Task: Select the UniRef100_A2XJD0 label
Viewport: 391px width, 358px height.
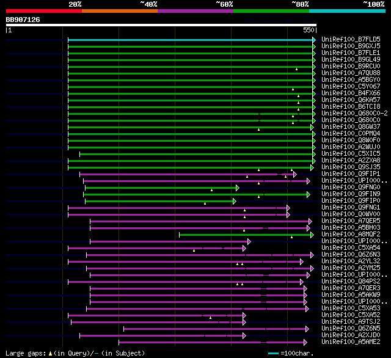Action: click(x=351, y=335)
